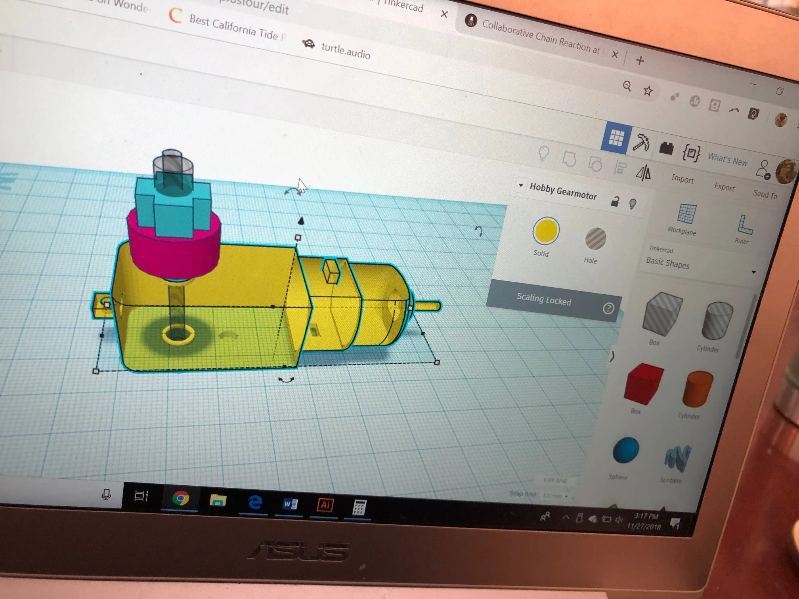Click the zoom magnifier in the address bar
This screenshot has width=799, height=599.
(627, 86)
